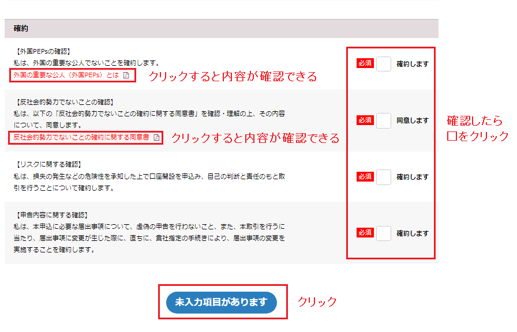Viewport: 517px width, 332px height.
Task: Open PDF icon beside 外国PEPs link
Action: pos(126,76)
